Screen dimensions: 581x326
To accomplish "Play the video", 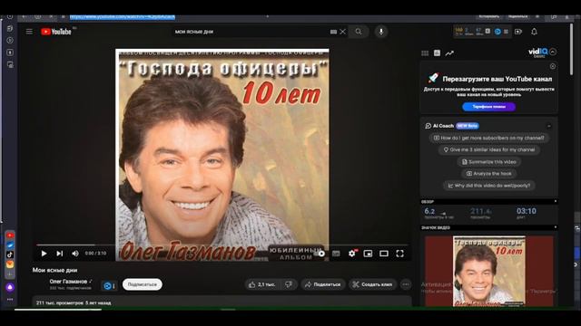I will point(44,254).
